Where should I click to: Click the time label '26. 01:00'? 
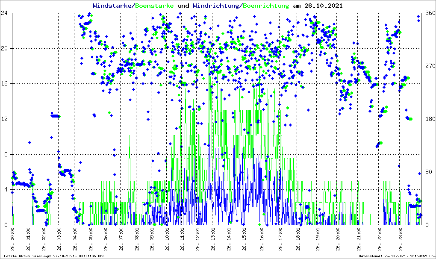tap(28, 239)
